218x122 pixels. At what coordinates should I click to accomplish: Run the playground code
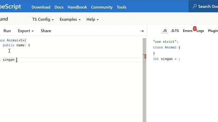(7, 31)
